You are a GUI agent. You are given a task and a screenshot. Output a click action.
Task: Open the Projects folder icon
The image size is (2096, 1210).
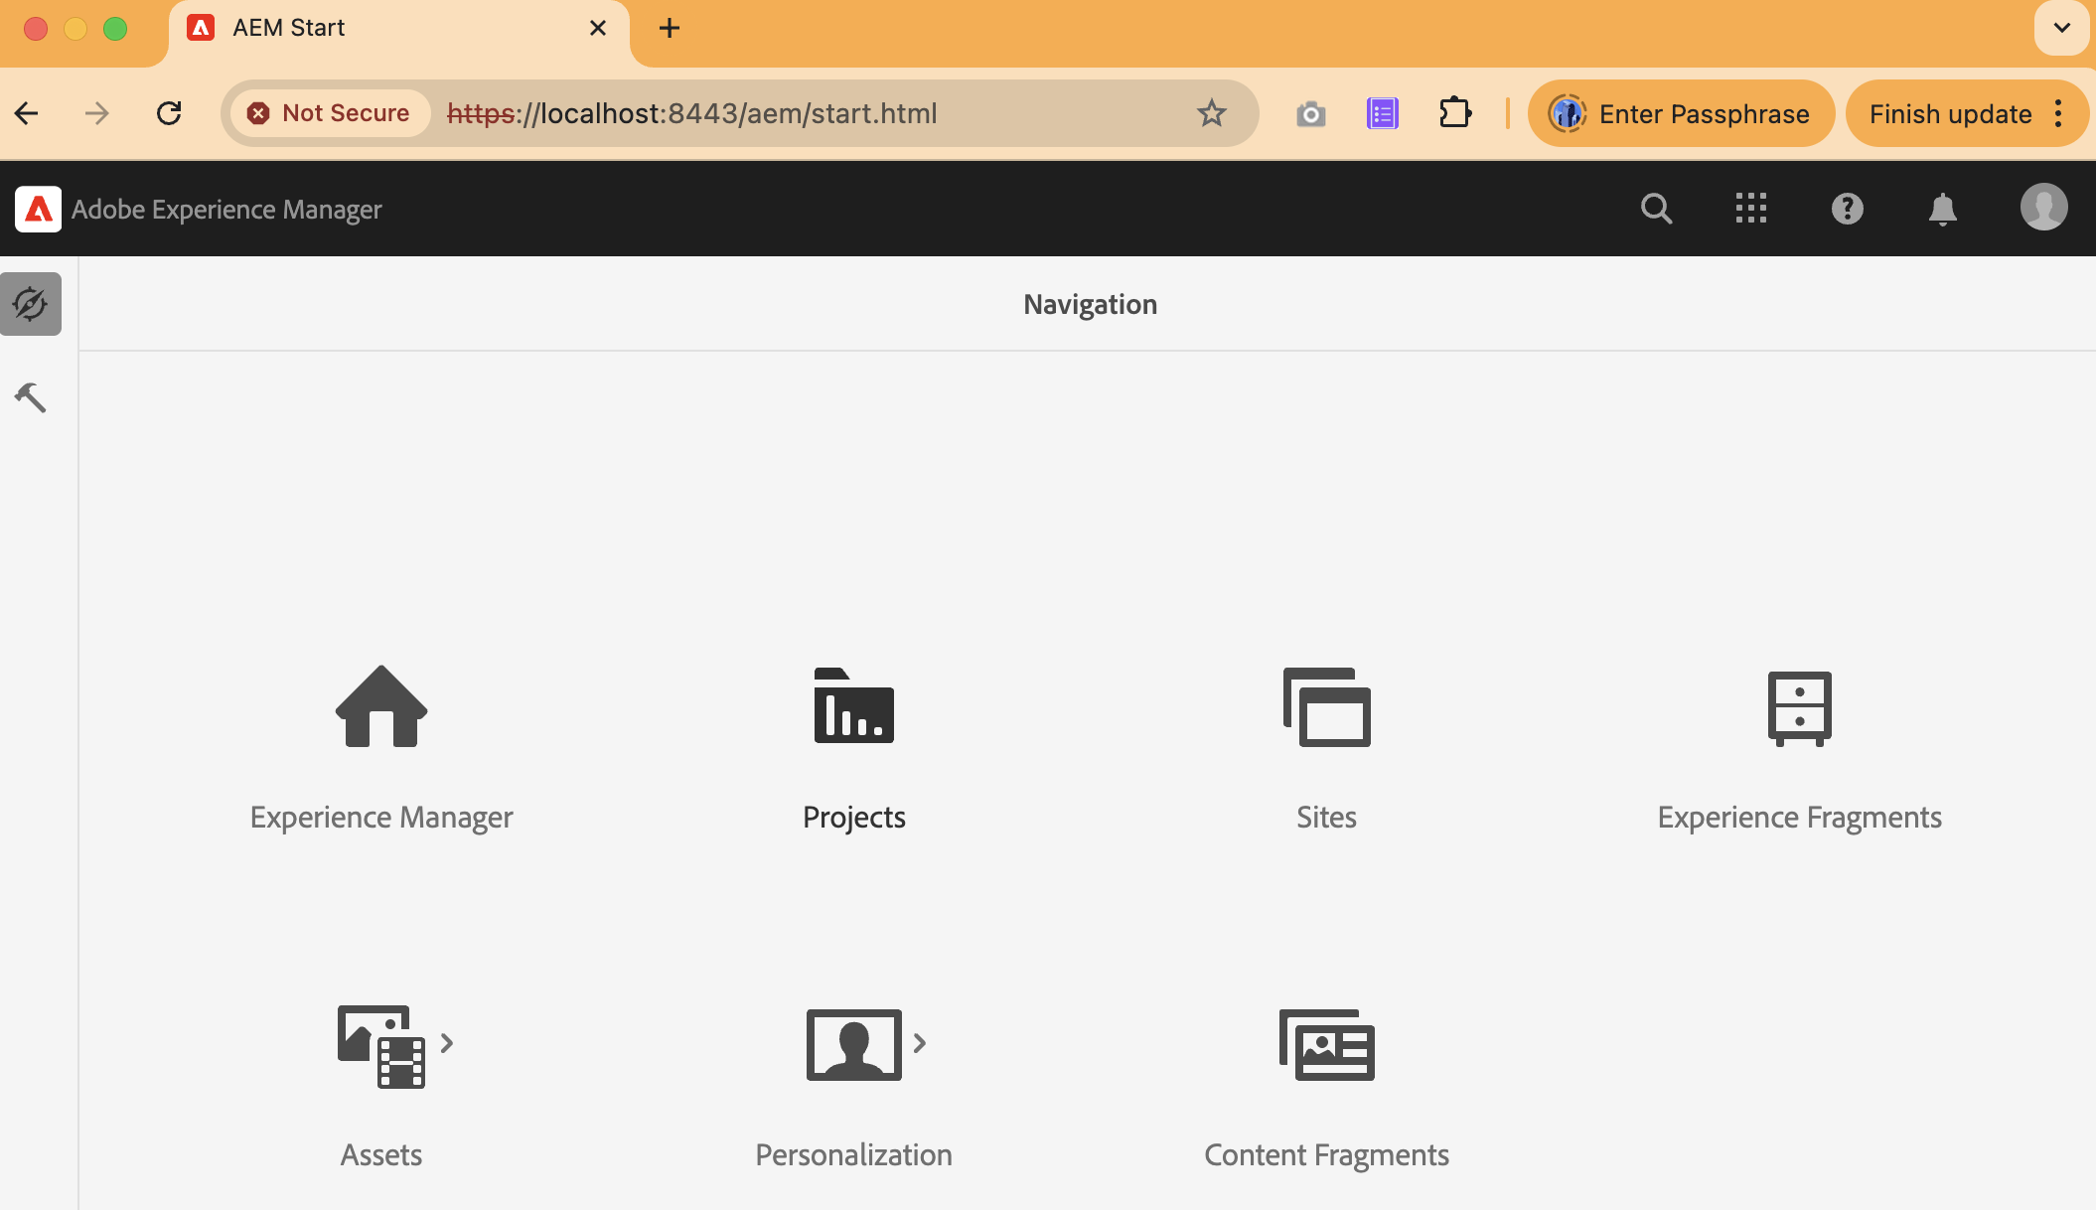click(853, 706)
